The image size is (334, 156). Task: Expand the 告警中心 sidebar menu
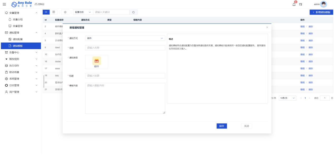click(21, 52)
